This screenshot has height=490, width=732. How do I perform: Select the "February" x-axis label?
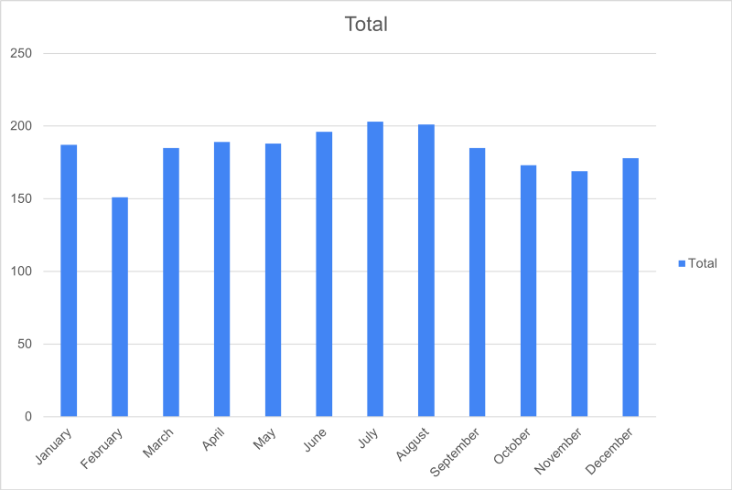(x=102, y=448)
